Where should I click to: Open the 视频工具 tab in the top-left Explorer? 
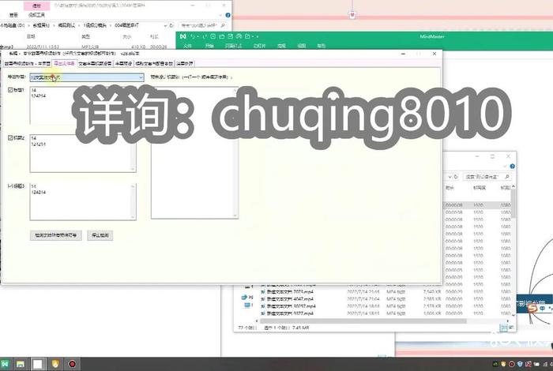click(x=36, y=15)
